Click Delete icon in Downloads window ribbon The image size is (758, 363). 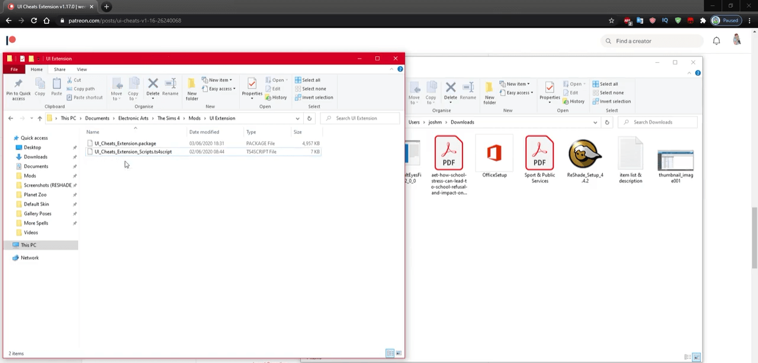451,91
